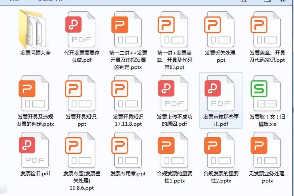Viewport: 294px width, 196px height.
Task: Select the 发票上传不成功的原因.pdf file icon
Action: click(173, 93)
